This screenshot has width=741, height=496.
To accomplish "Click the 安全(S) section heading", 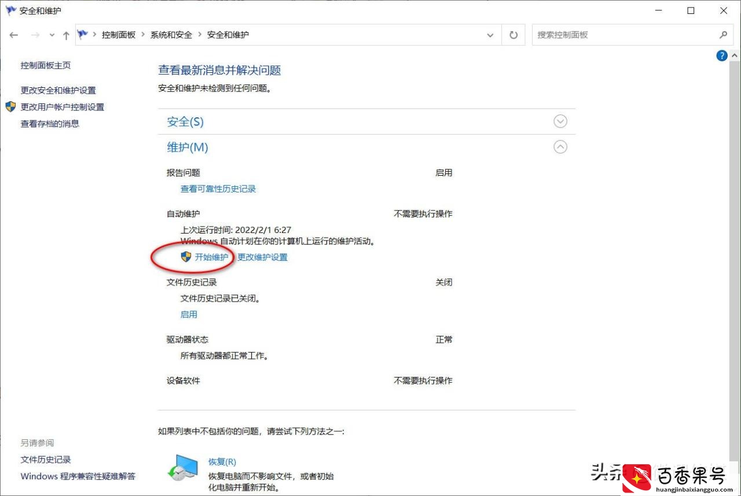I will [x=185, y=121].
